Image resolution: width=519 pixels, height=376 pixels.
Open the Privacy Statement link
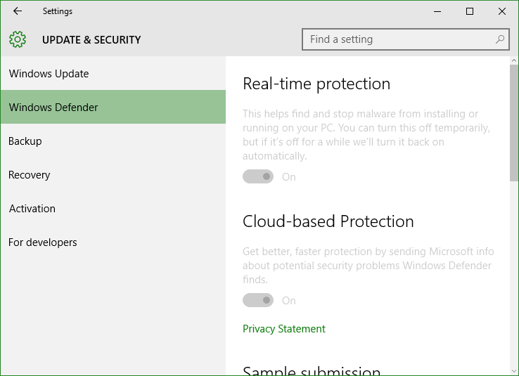(284, 329)
